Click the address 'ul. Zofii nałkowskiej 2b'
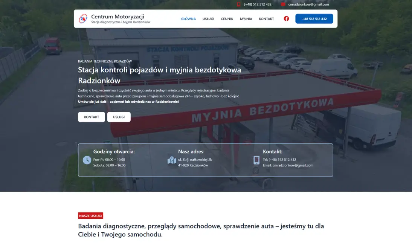This screenshot has width=412, height=247. pyautogui.click(x=195, y=160)
